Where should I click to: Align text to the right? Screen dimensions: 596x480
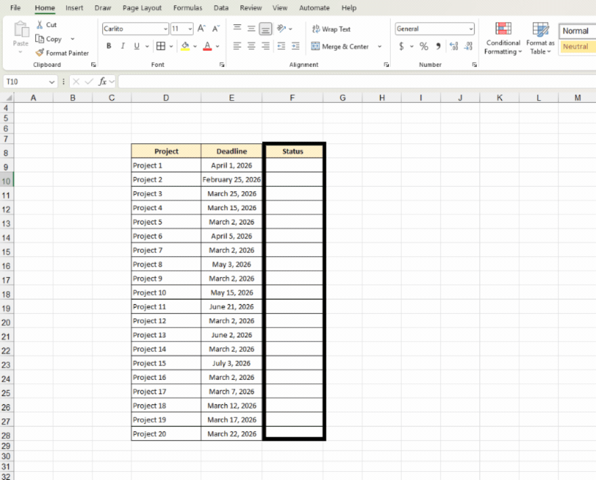265,46
